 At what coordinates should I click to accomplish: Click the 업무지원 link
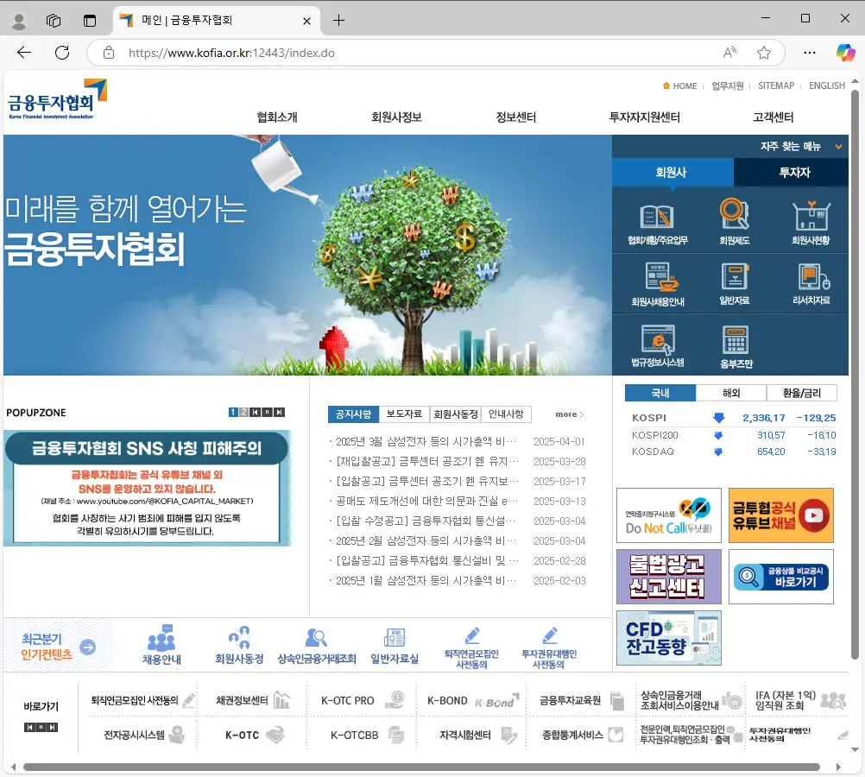point(727,85)
